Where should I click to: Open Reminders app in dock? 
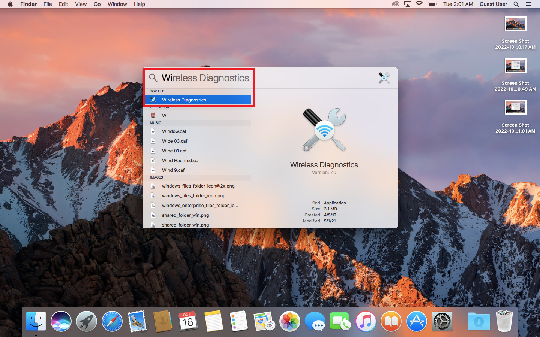[x=239, y=321]
